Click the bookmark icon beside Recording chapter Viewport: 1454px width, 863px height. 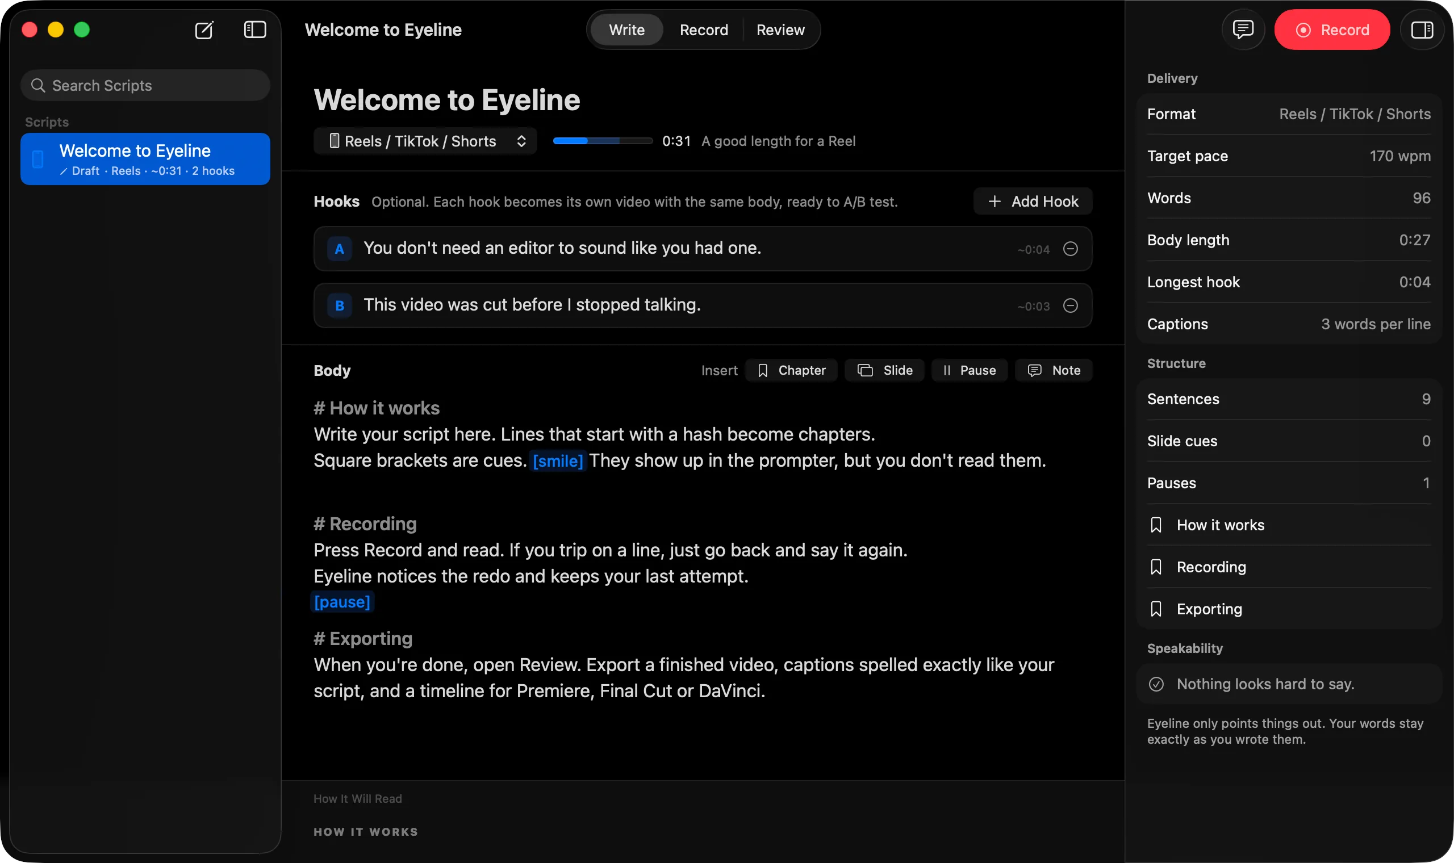[1156, 567]
